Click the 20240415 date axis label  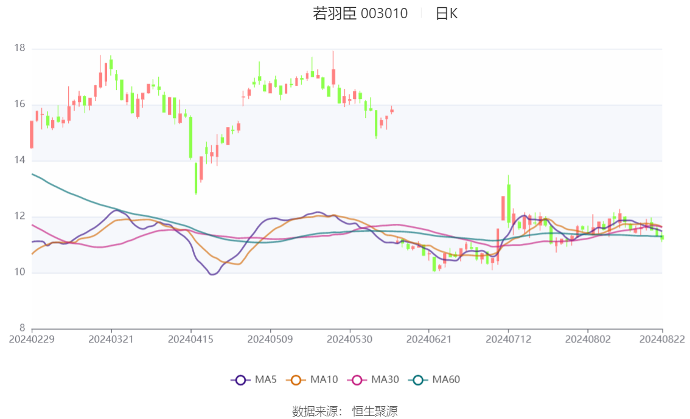pyautogui.click(x=190, y=339)
